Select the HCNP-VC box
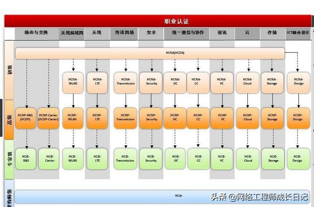This screenshot has height=207, width=314. (x=222, y=118)
